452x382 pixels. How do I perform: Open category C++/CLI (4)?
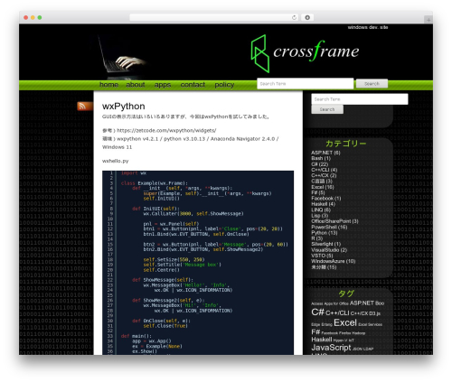(325, 170)
